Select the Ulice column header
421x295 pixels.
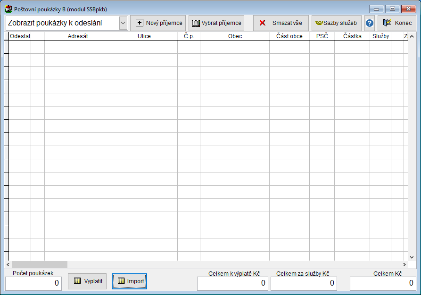coord(144,36)
